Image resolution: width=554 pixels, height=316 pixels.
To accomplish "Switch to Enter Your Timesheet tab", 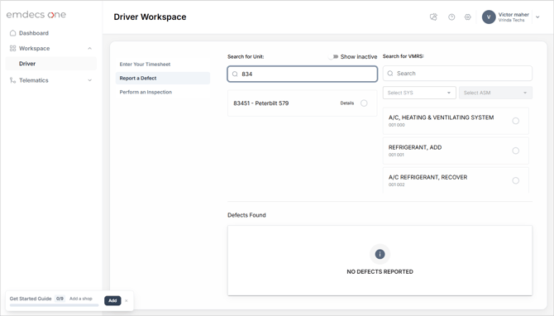I will [145, 64].
